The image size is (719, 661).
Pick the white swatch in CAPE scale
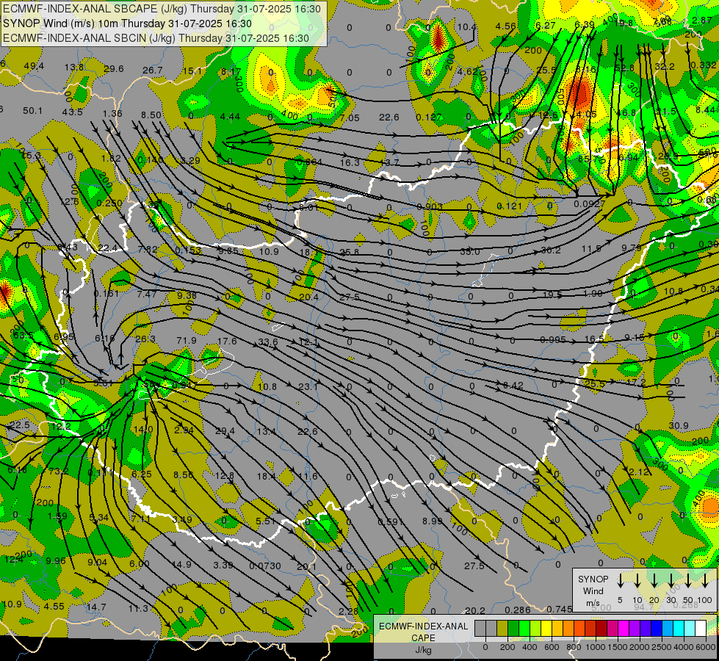coord(701,629)
